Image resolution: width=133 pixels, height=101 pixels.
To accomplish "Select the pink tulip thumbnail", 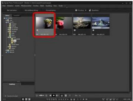I will [63, 23].
